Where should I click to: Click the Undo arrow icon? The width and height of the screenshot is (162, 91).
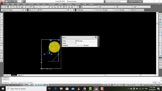40,7
